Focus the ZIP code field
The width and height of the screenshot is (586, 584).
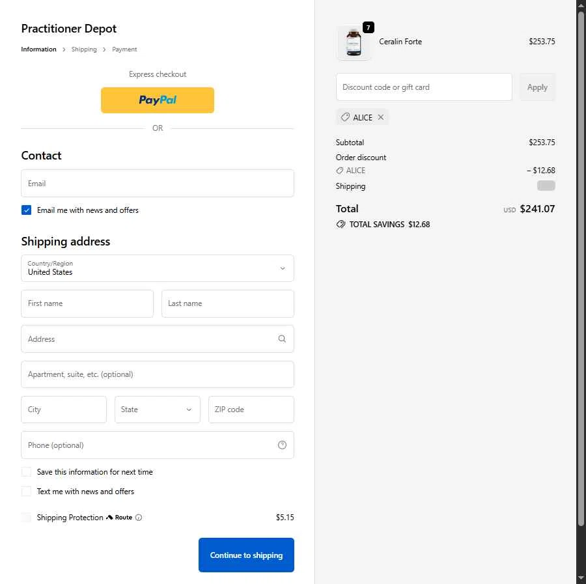click(251, 410)
